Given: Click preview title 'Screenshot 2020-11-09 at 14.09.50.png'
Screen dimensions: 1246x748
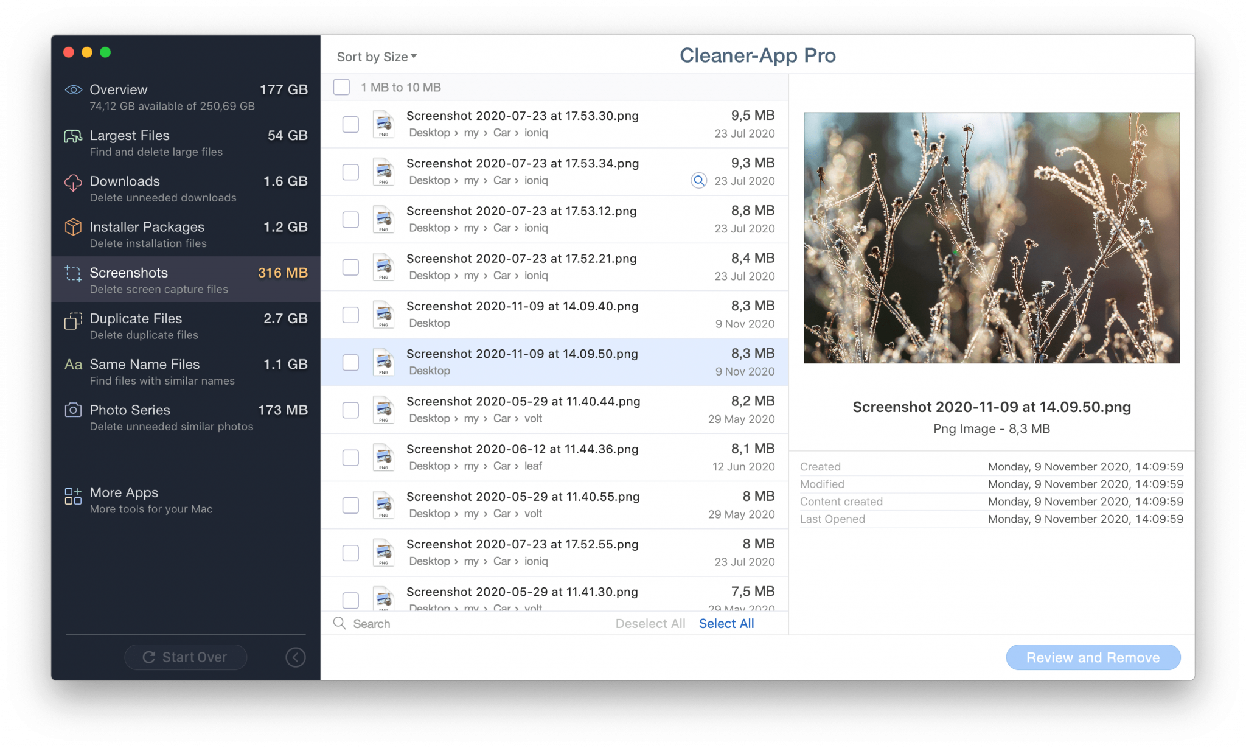Looking at the screenshot, I should click(x=992, y=407).
